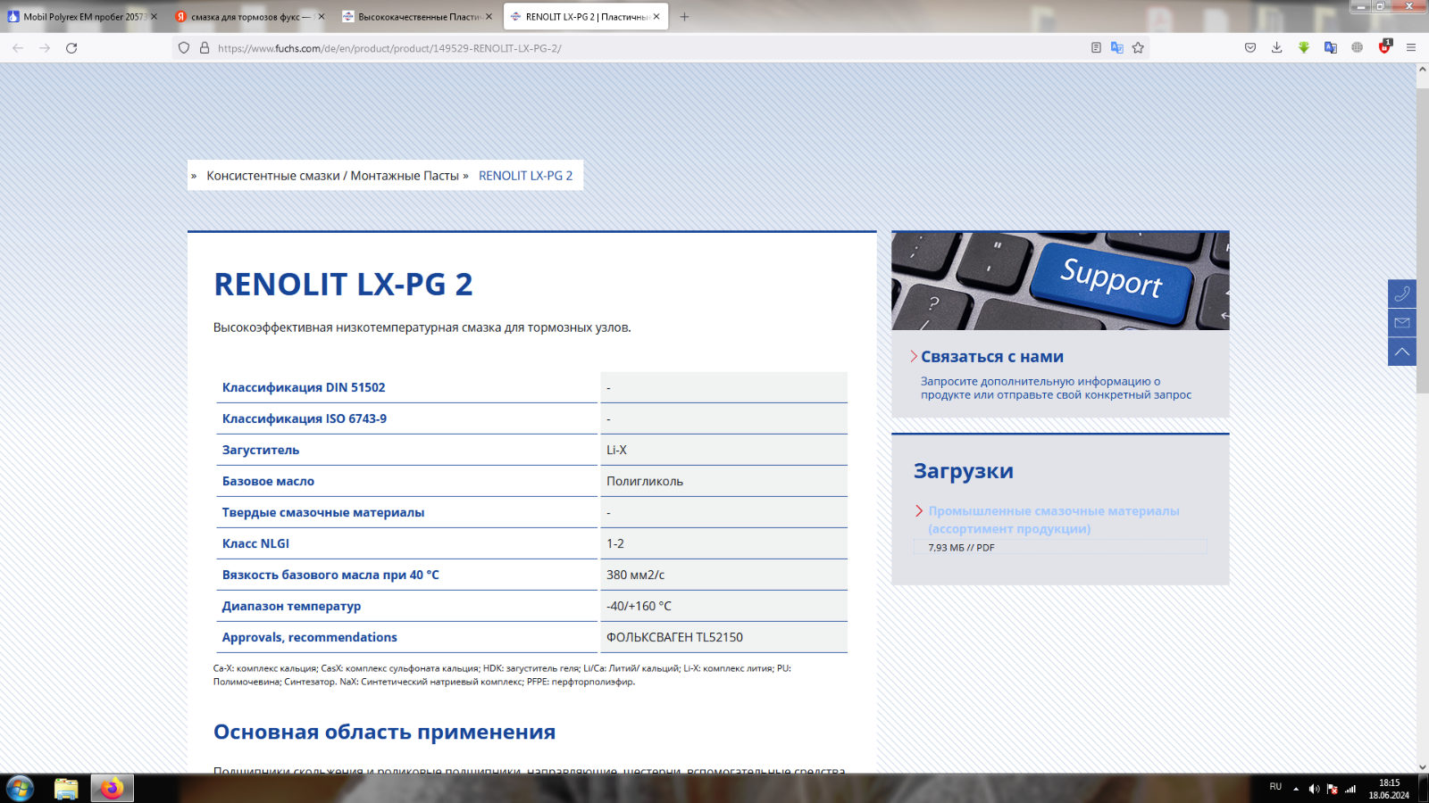Open the volume control in system tray
The width and height of the screenshot is (1429, 803).
click(1314, 789)
